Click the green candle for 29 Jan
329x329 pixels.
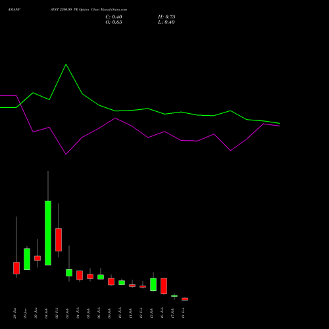click(27, 259)
